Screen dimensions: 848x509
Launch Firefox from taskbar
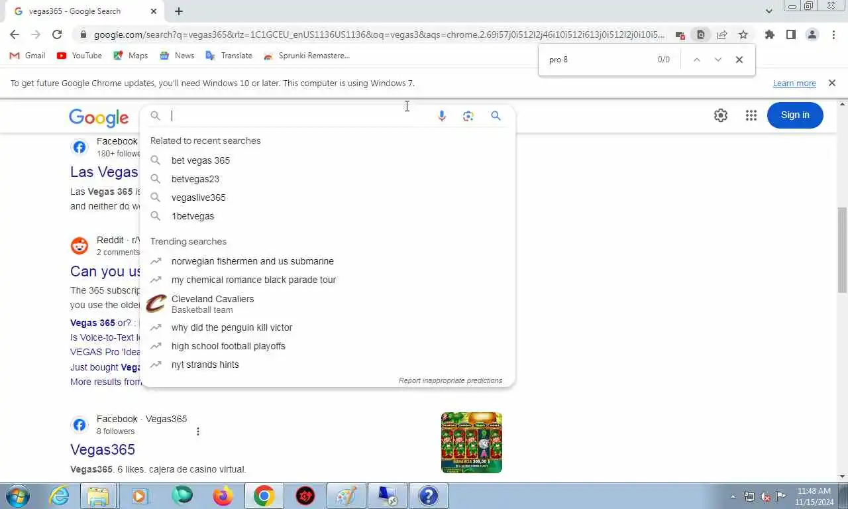pyautogui.click(x=223, y=496)
